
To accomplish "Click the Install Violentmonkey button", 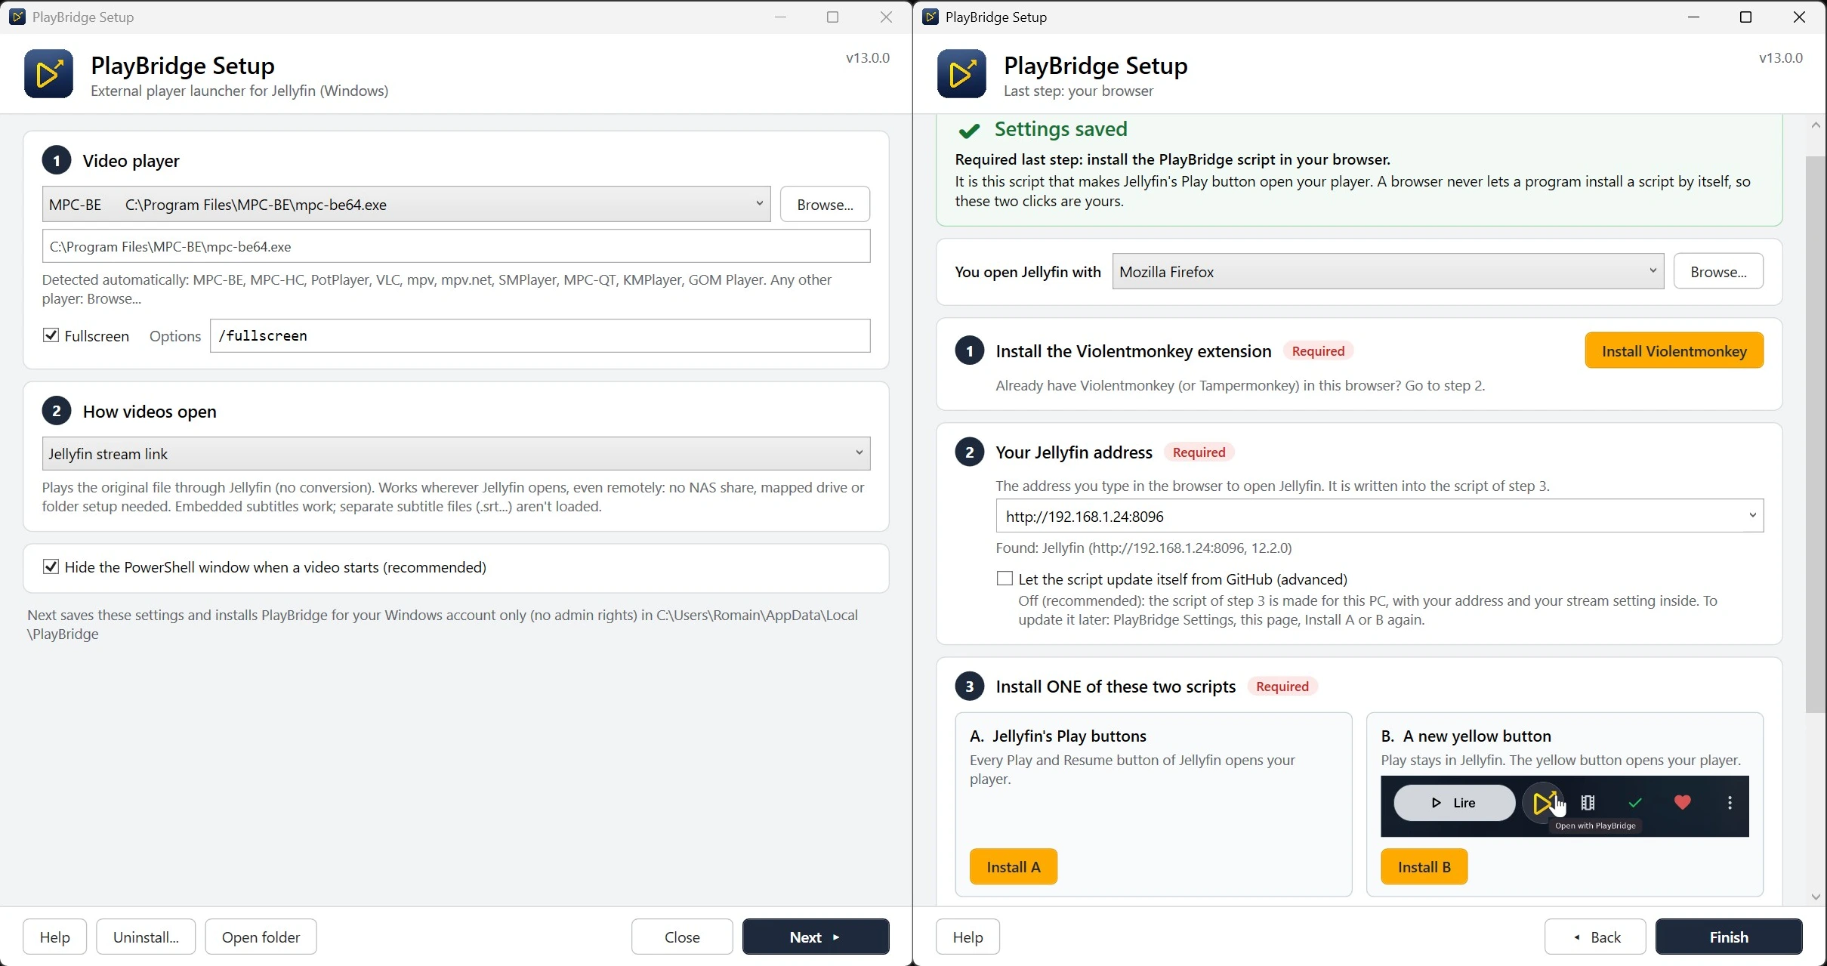I will (1674, 350).
